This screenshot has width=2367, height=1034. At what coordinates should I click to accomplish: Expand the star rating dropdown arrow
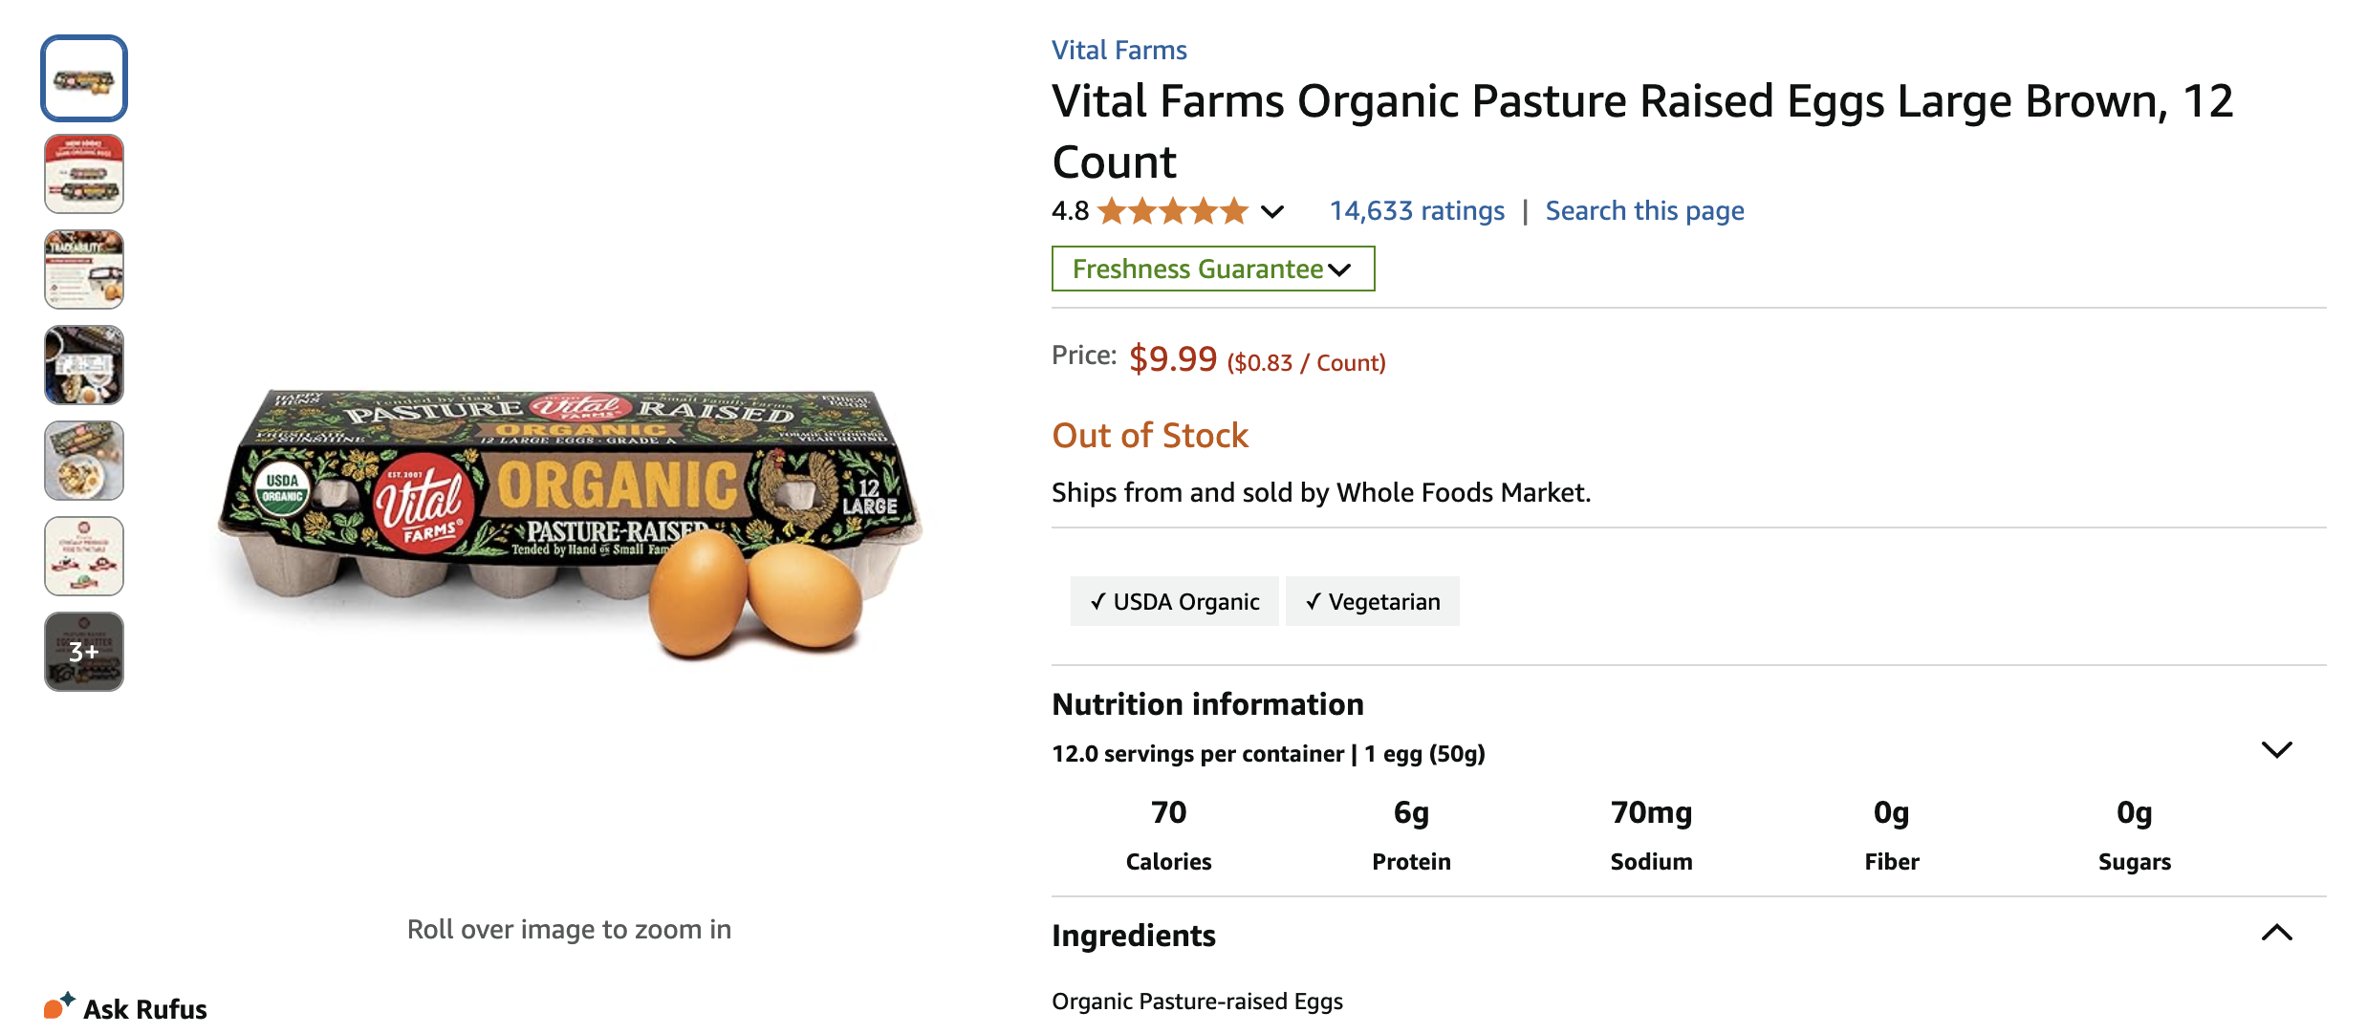click(x=1271, y=211)
